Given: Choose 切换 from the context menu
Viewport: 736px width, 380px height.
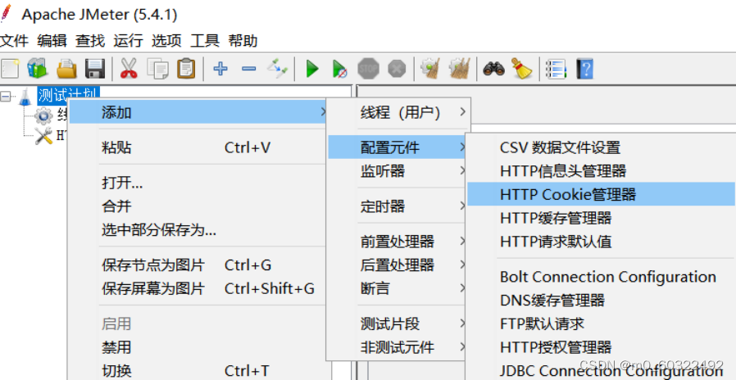Looking at the screenshot, I should click(x=198, y=371).
